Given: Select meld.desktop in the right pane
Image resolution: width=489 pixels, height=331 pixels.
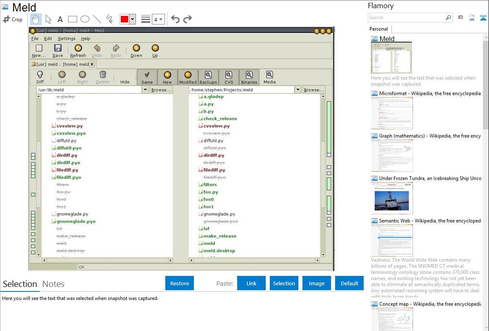Looking at the screenshot, I should (219, 251).
